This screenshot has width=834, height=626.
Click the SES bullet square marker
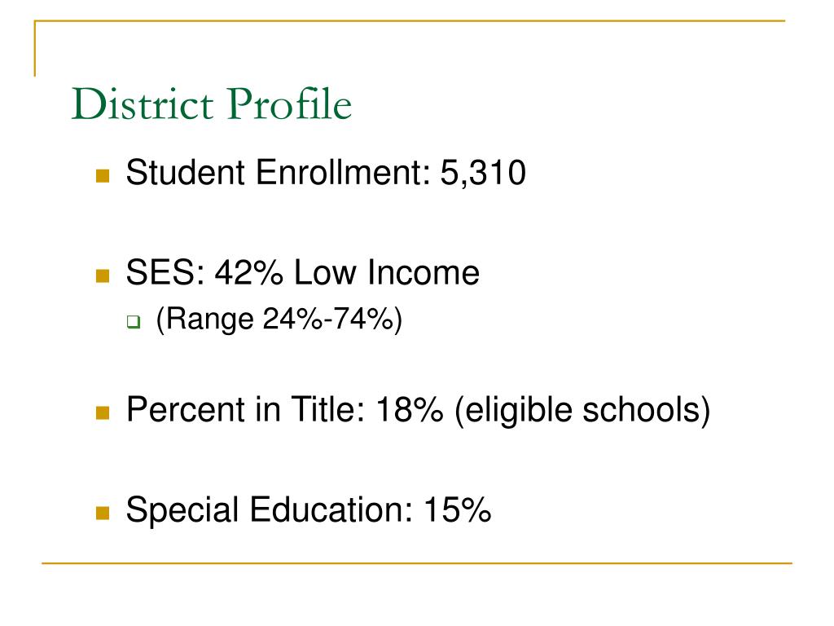pyautogui.click(x=103, y=276)
